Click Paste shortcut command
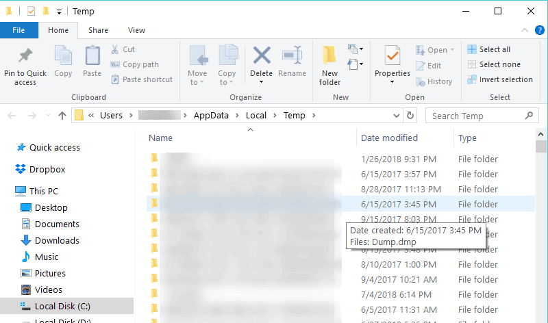The image size is (548, 323). coord(142,79)
